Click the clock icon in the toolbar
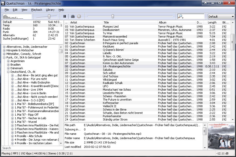Viewport: 236px width, 157px height. (x=79, y=16)
